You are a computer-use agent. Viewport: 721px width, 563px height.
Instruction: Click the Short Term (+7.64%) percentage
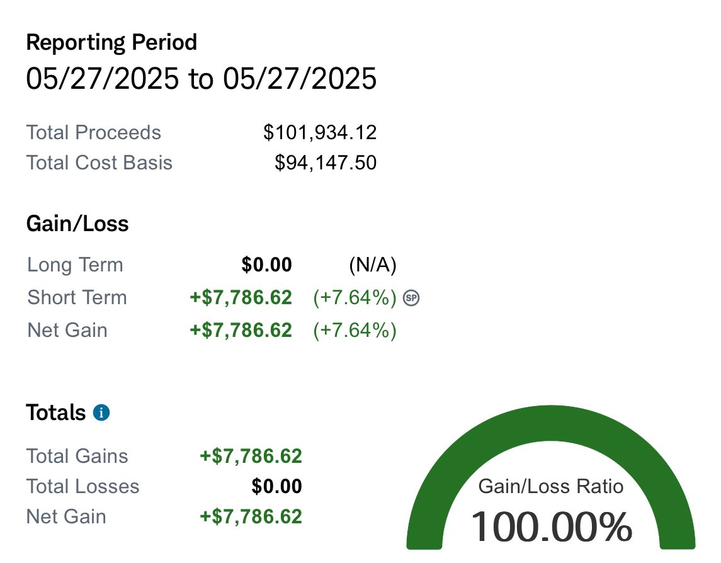(x=355, y=298)
